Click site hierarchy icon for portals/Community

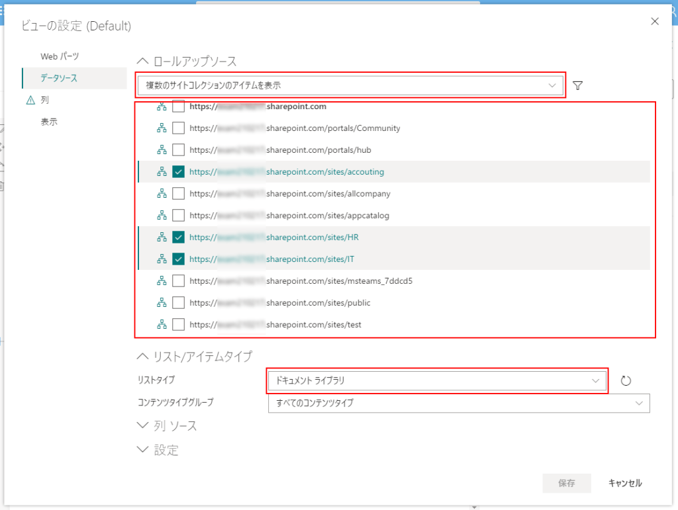[162, 128]
